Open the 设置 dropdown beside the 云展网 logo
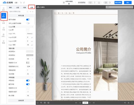The image size is (134, 105). (16, 3)
